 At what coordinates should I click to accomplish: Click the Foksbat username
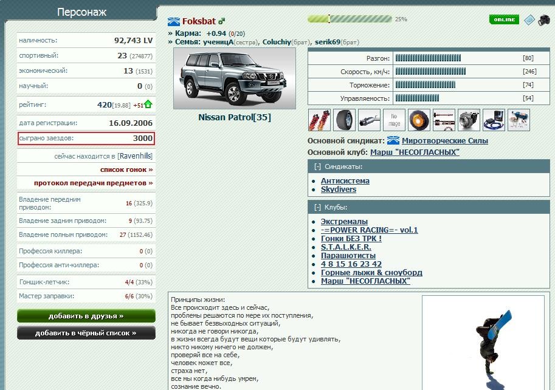tap(199, 21)
